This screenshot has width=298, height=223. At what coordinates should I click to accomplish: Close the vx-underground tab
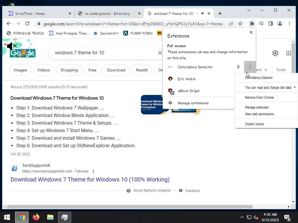[139, 13]
